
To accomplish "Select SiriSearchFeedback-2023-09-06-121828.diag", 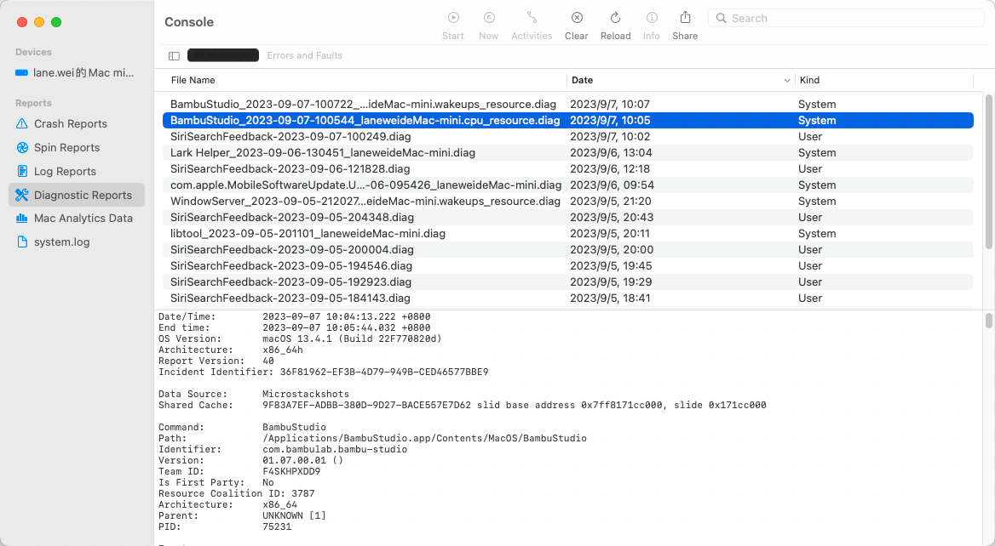I will click(568, 168).
